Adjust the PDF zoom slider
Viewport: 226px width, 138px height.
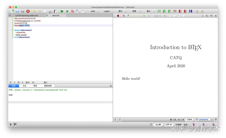click(206, 120)
